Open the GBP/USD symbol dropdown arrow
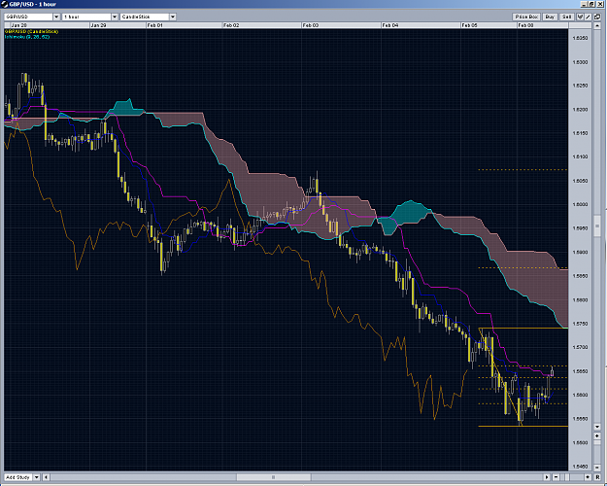Screen dimensions: 607x486 [56, 17]
